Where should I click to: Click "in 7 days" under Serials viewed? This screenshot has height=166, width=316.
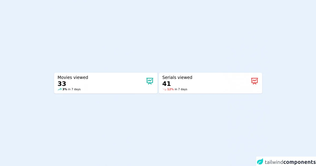pyautogui.click(x=181, y=89)
